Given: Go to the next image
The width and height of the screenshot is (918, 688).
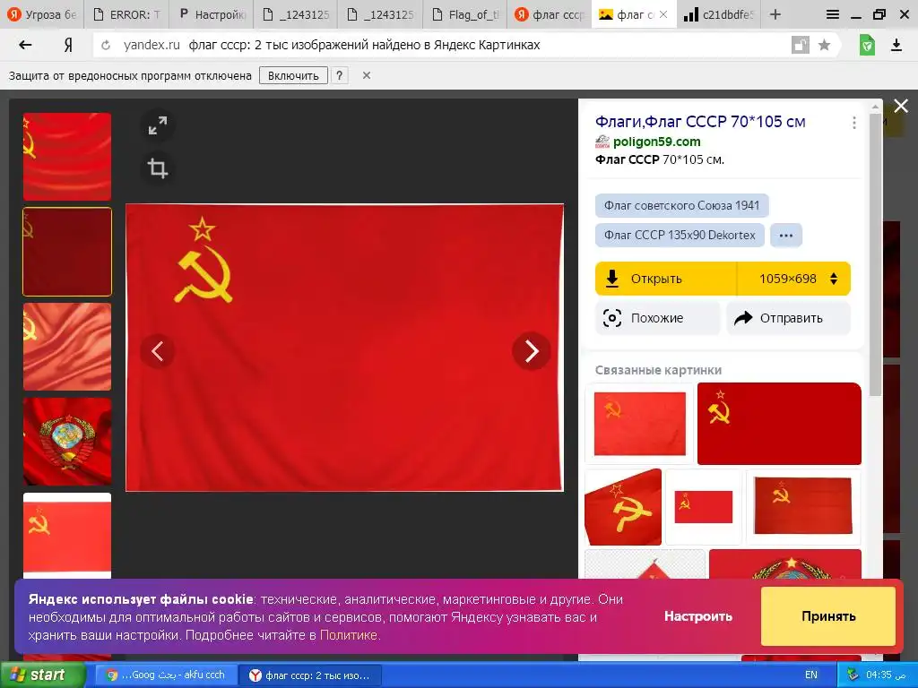Looking at the screenshot, I should click(531, 351).
